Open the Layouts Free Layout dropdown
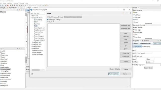Viewport: 161px width, 90px height. [145, 53]
